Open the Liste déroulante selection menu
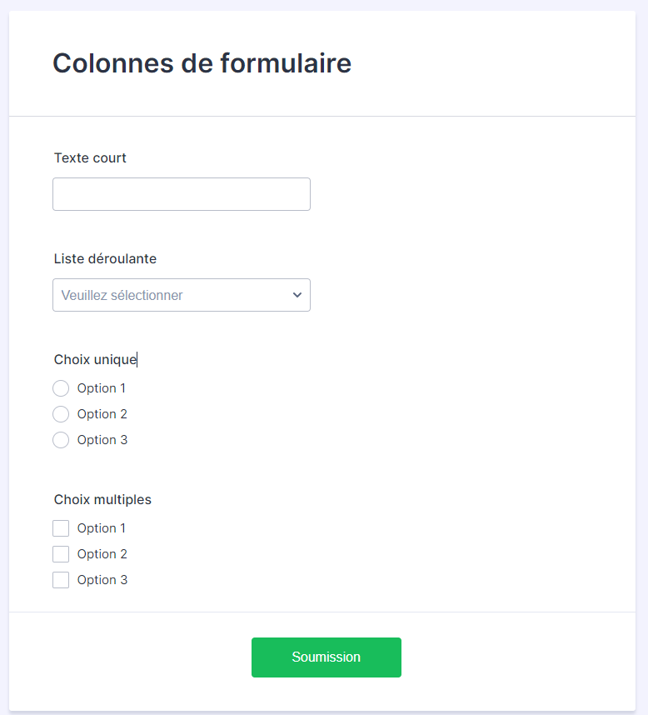This screenshot has width=648, height=715. pos(182,295)
